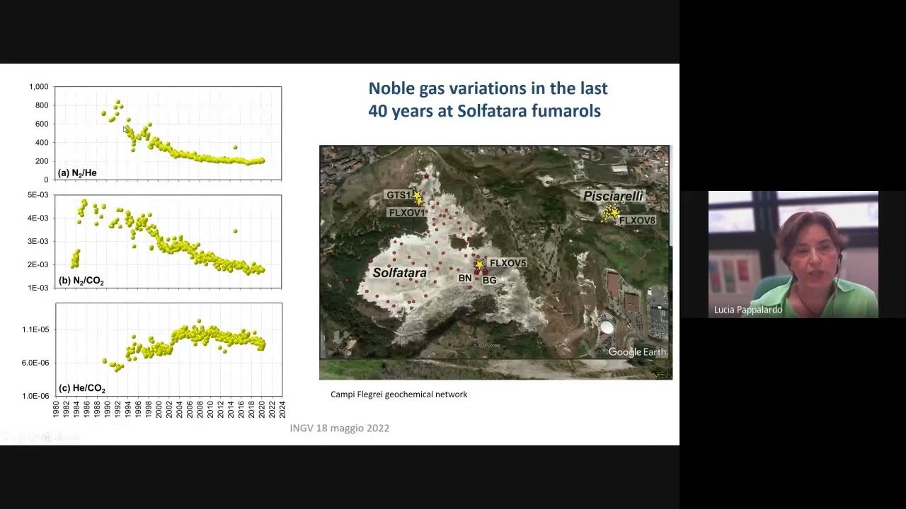Click the 'GTS1' station label
906x509 pixels.
[398, 195]
